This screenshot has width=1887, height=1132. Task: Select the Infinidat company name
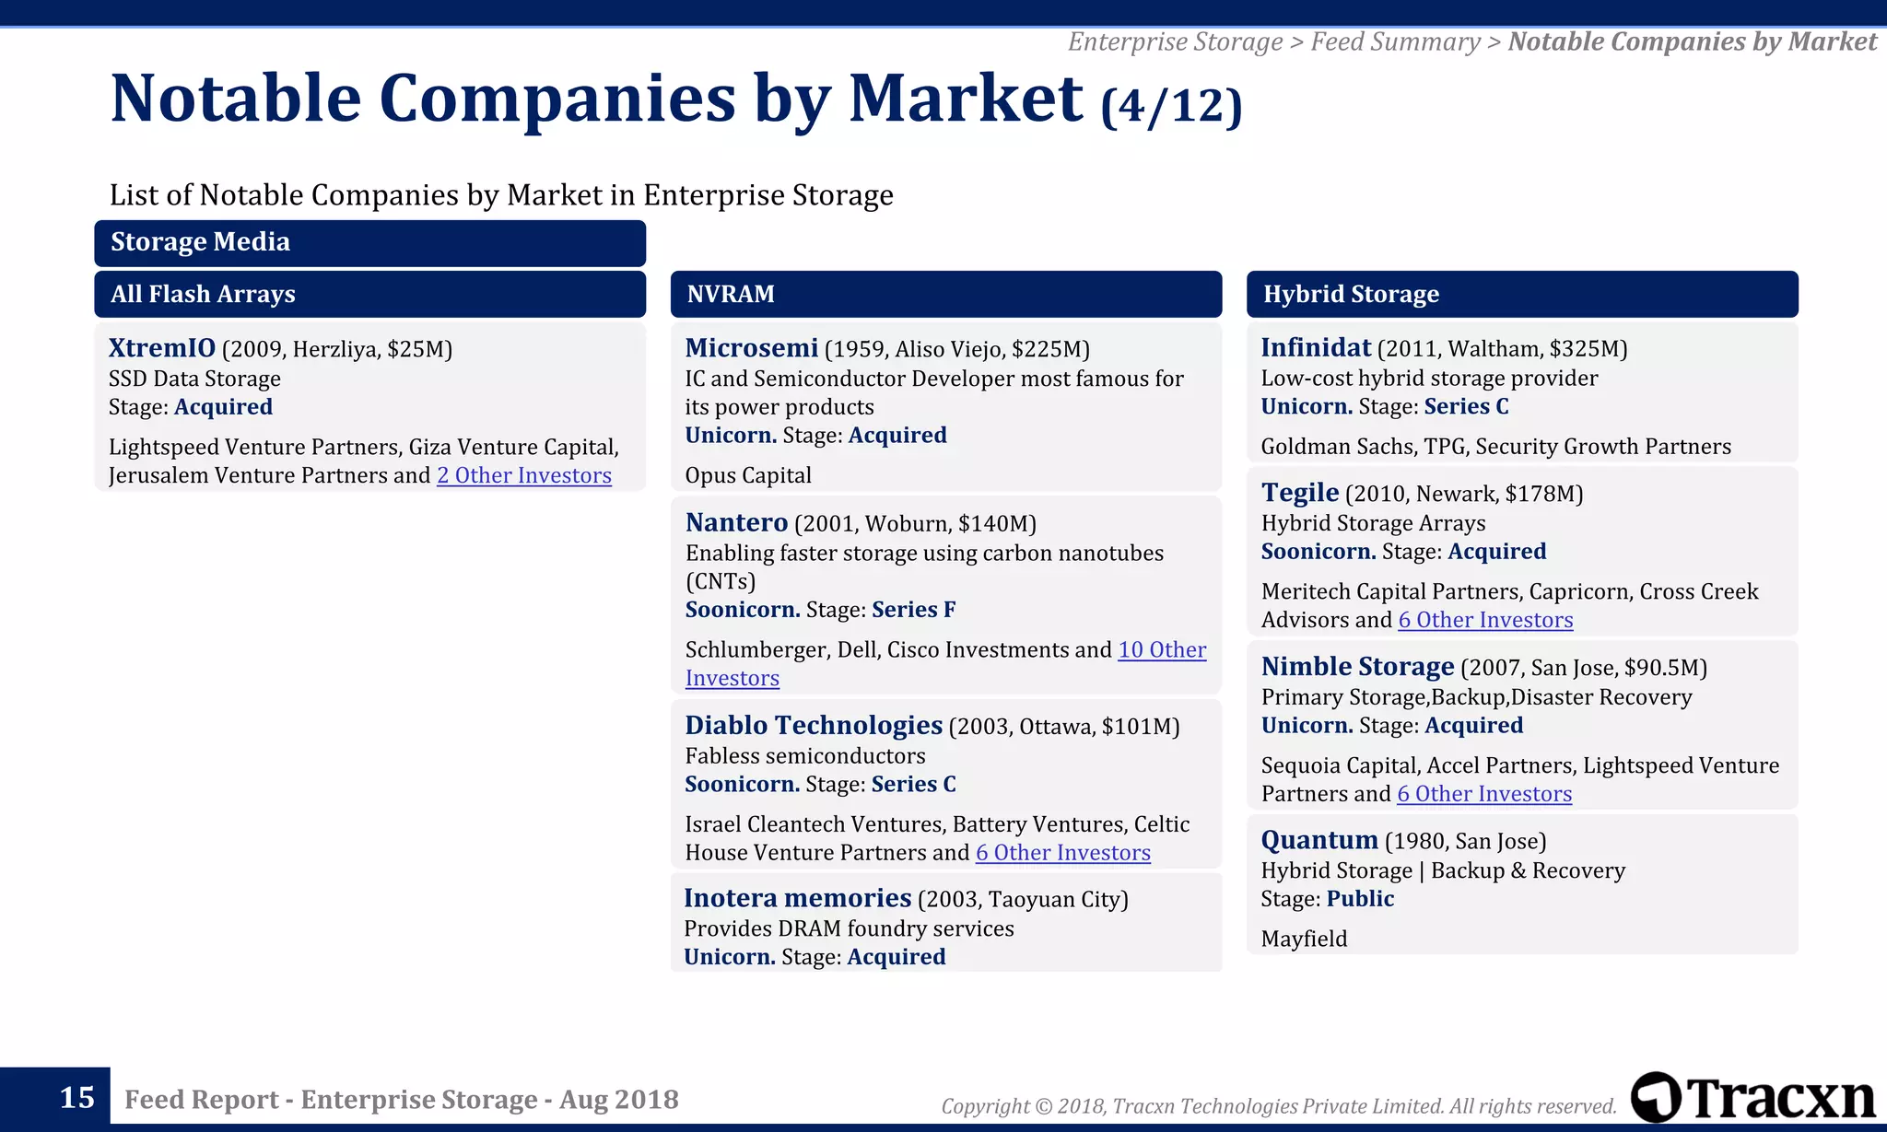click(x=1316, y=347)
